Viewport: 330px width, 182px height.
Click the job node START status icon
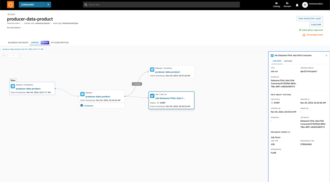(158, 103)
